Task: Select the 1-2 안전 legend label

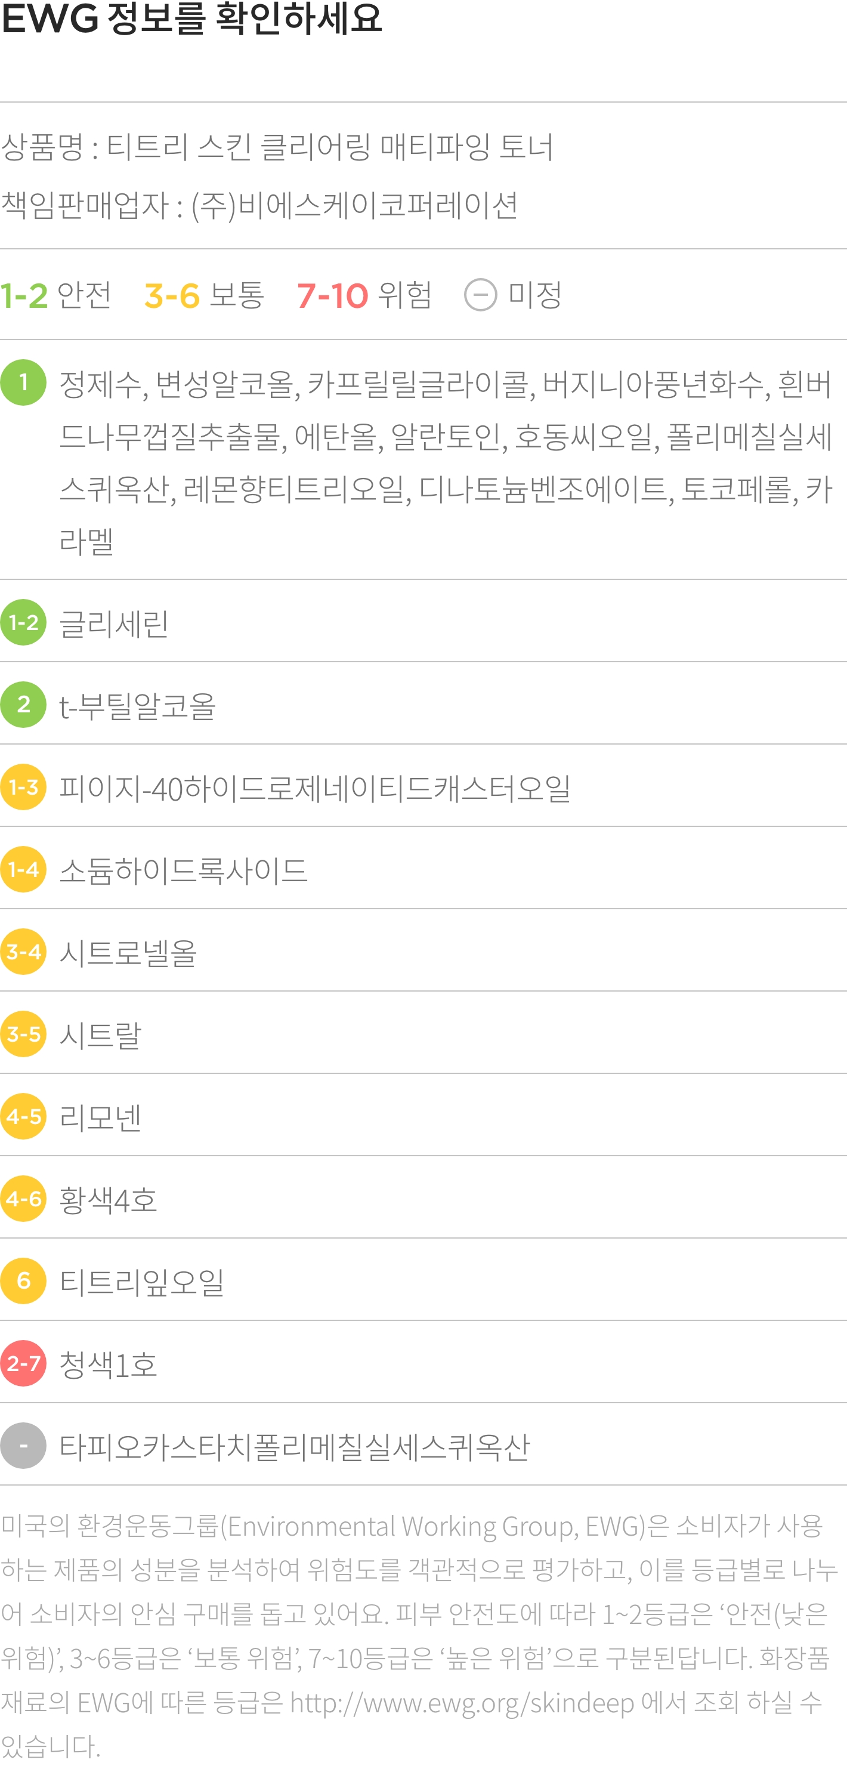Action: point(55,295)
